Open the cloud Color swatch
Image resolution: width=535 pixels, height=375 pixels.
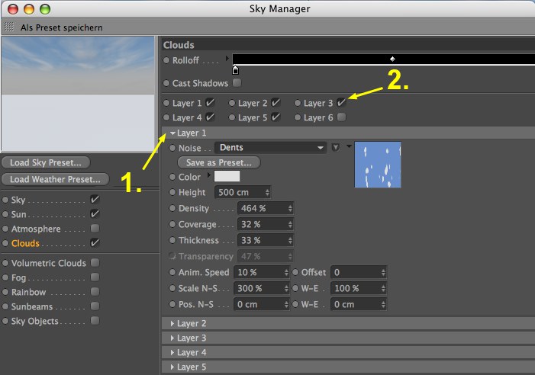click(227, 176)
